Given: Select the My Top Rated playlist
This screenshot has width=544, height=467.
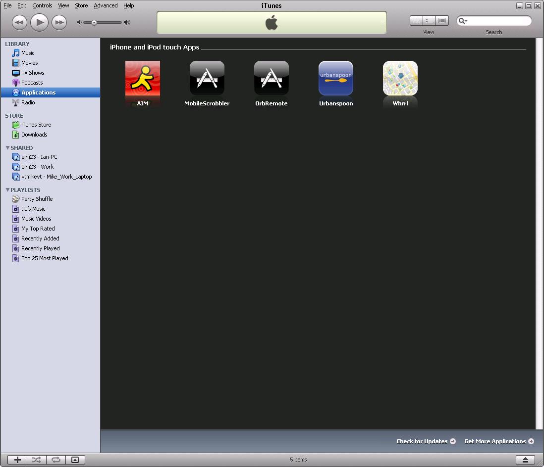Looking at the screenshot, I should click(x=51, y=229).
